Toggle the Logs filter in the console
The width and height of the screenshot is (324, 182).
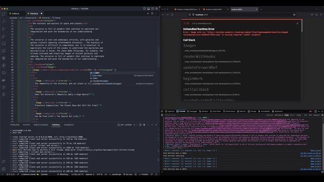point(287,115)
